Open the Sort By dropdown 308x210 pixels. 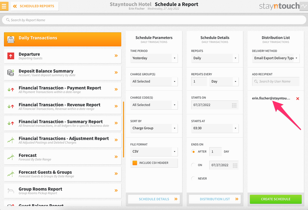(154, 128)
